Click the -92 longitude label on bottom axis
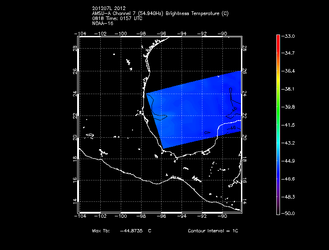The width and height of the screenshot is (329, 250). (202, 216)
